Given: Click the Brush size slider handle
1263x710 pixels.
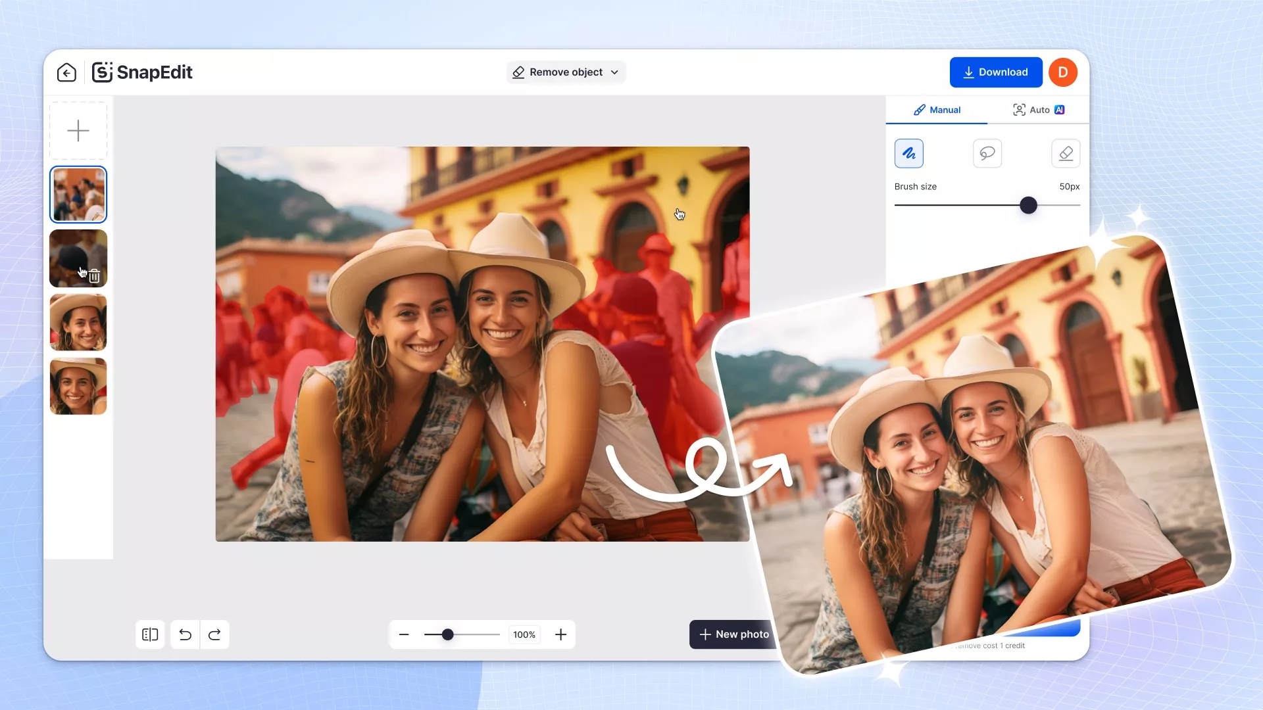Looking at the screenshot, I should pyautogui.click(x=1028, y=205).
